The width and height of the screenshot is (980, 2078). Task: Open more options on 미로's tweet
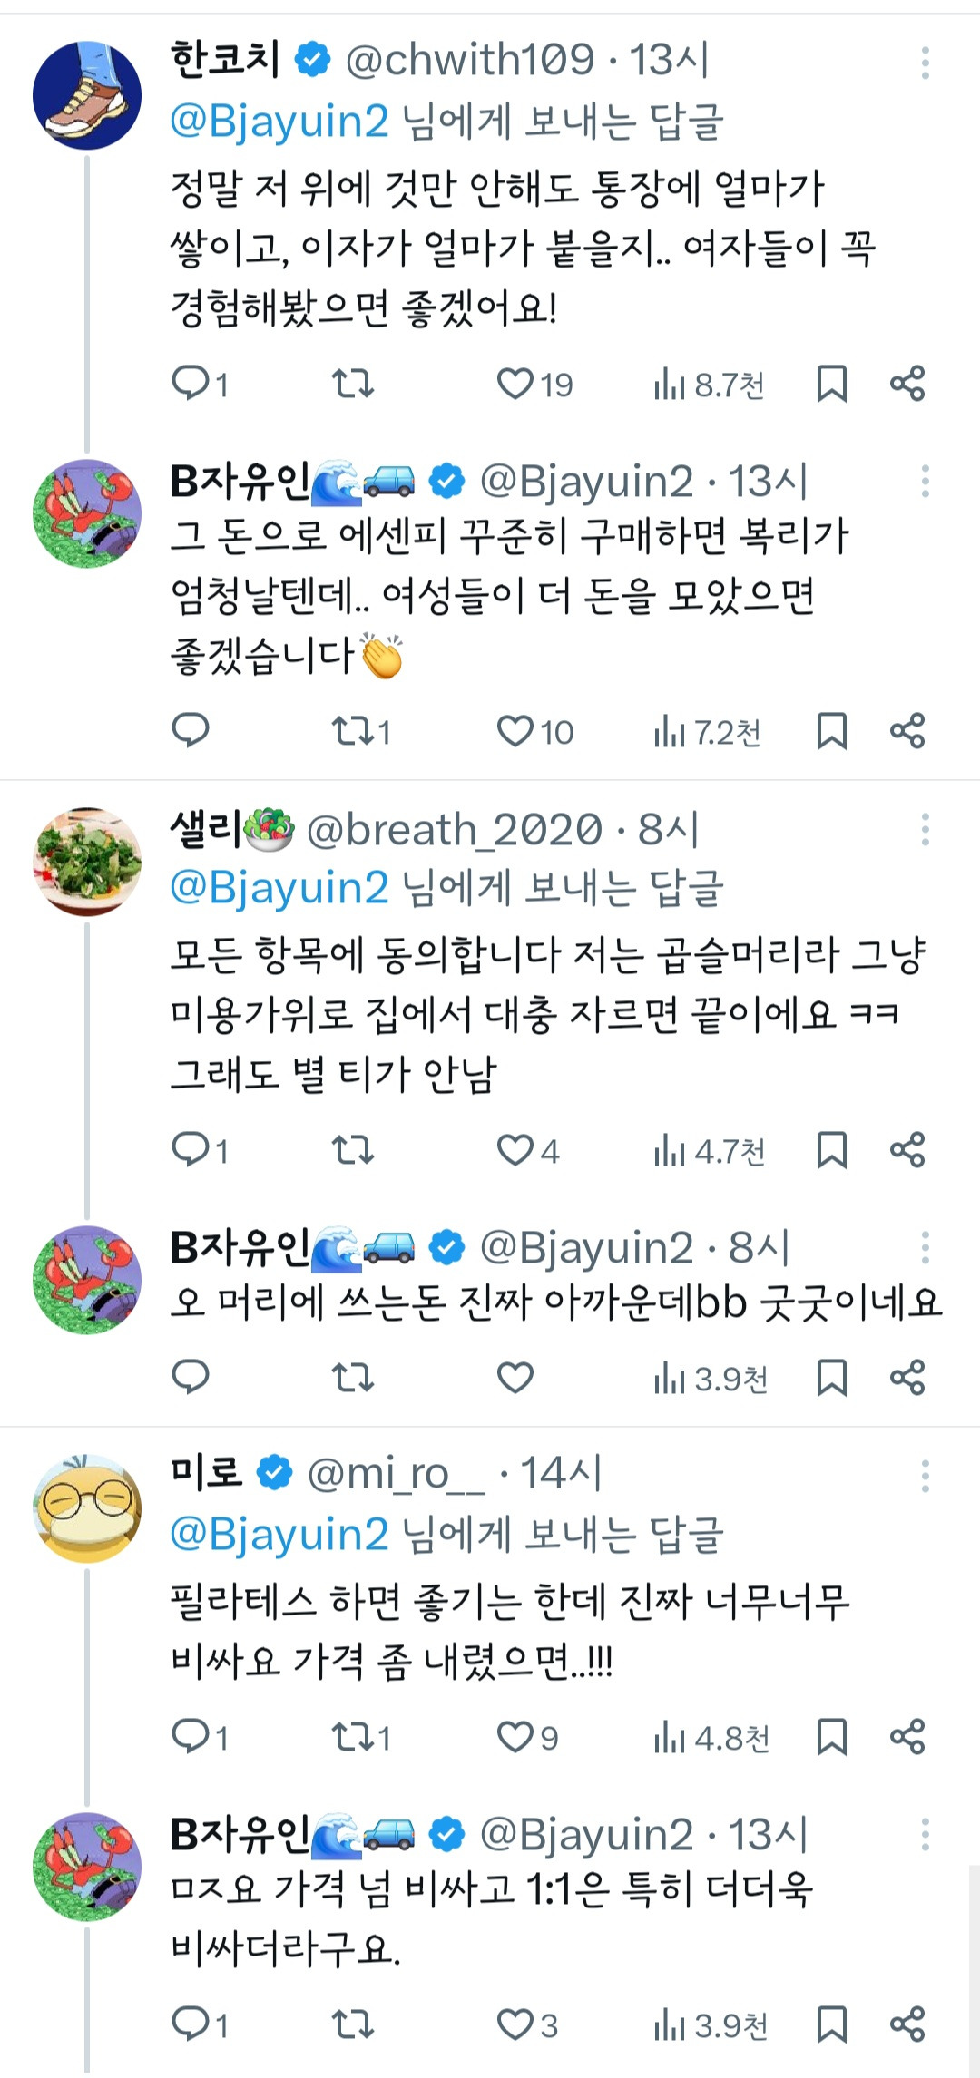pos(925,1476)
